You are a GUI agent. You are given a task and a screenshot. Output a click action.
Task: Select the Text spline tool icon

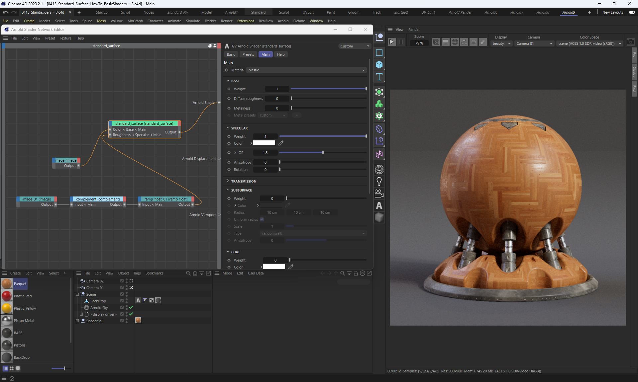click(379, 77)
